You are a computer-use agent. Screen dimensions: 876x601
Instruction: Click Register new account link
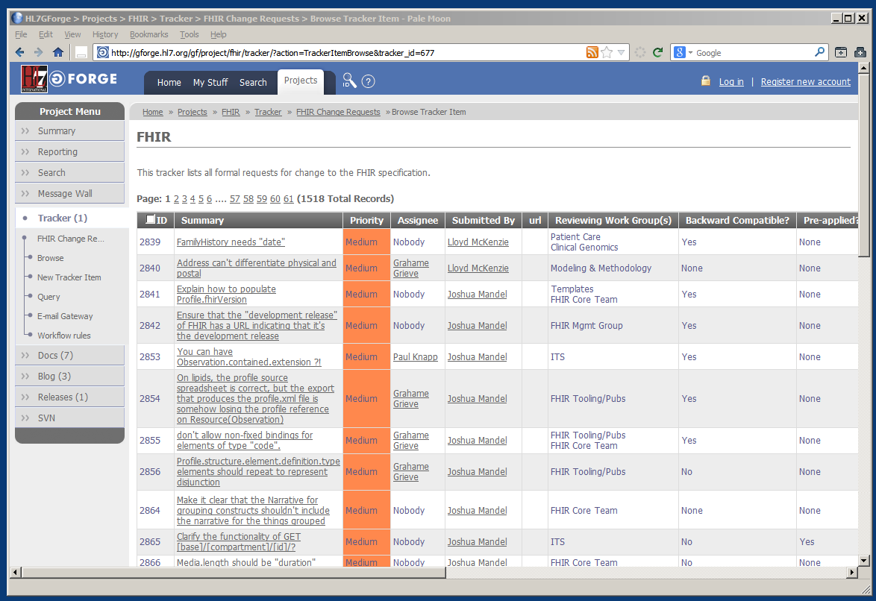806,81
